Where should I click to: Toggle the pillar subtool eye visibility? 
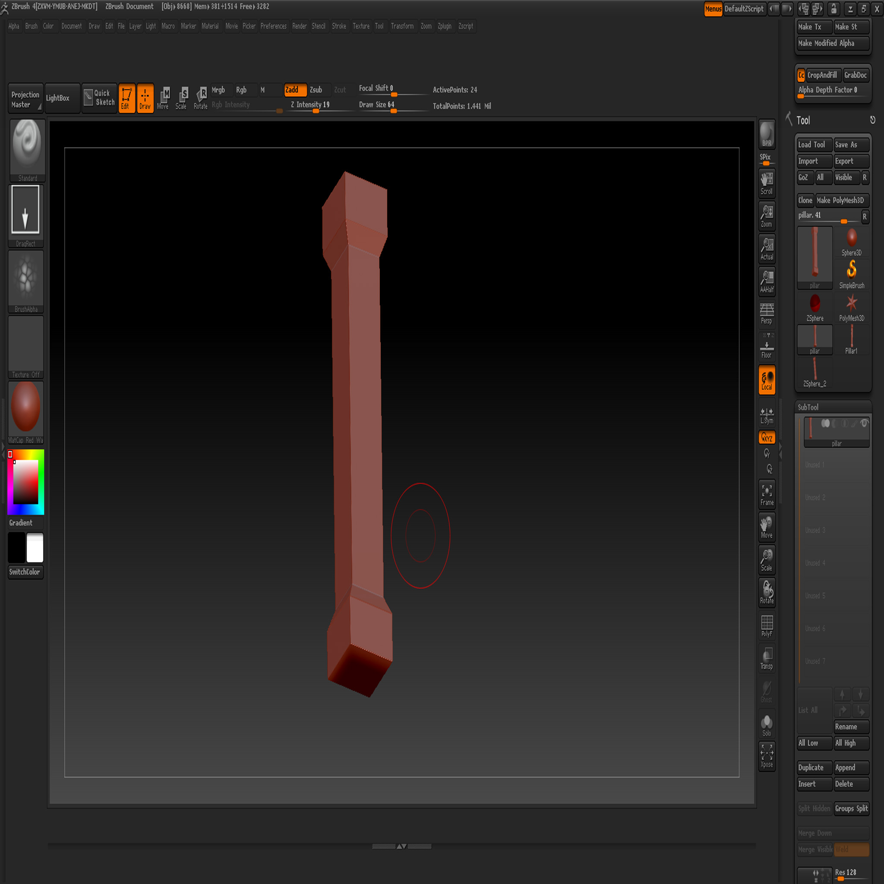pyautogui.click(x=864, y=423)
